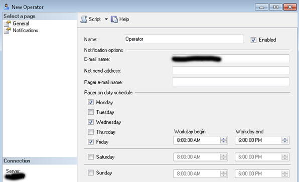This screenshot has height=182, width=299.
Task: Check the Tuesday checkbox
Action: 91,112
